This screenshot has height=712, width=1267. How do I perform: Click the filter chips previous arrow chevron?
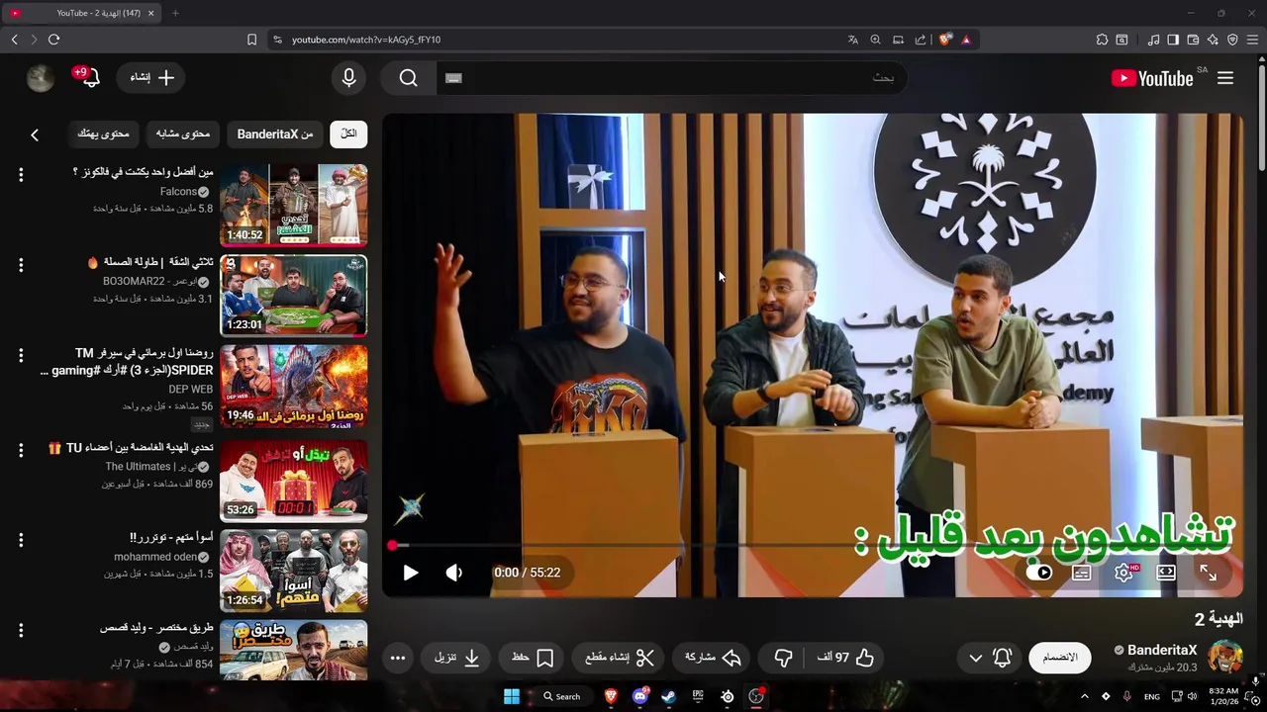pos(35,134)
